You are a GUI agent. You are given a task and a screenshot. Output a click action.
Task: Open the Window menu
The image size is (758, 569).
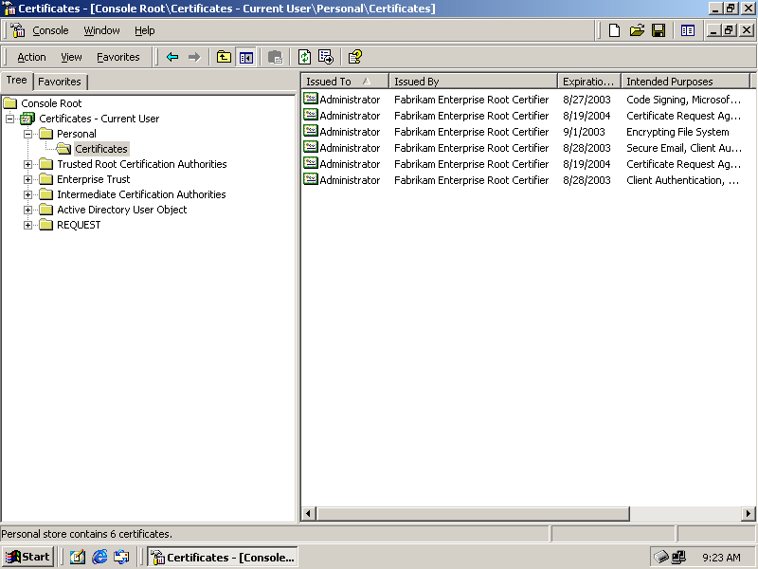[x=101, y=30]
